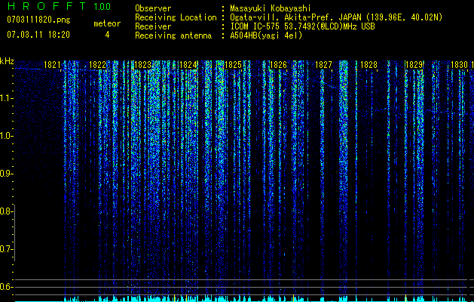Click the date stamp 07.03.11 18:20
The image size is (474, 302).
tap(38, 35)
